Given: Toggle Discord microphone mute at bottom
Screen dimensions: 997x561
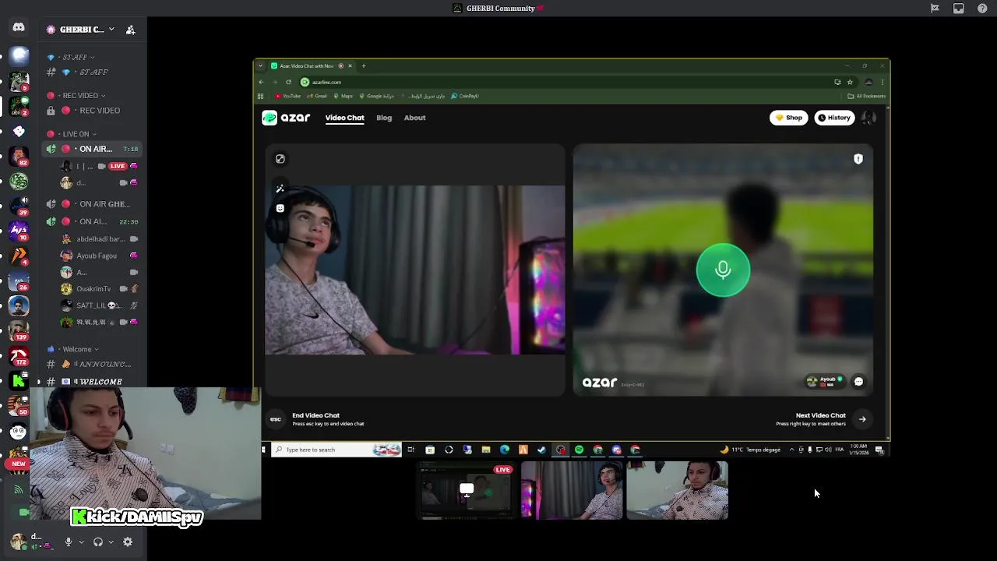Looking at the screenshot, I should tap(68, 542).
